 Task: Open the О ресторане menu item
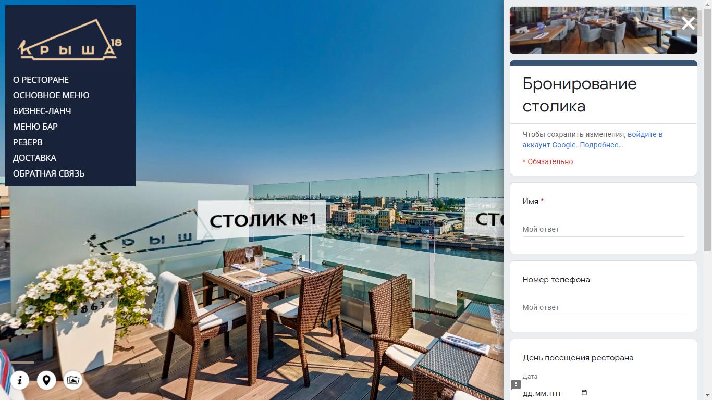click(41, 80)
